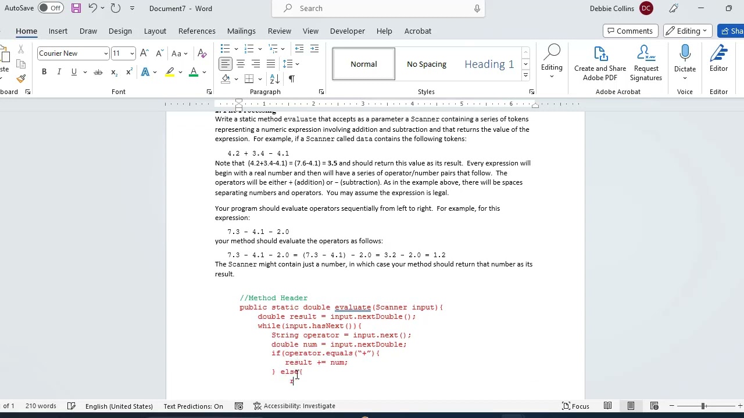The width and height of the screenshot is (744, 418).
Task: Open the Editing mode dropdown
Action: click(x=688, y=31)
